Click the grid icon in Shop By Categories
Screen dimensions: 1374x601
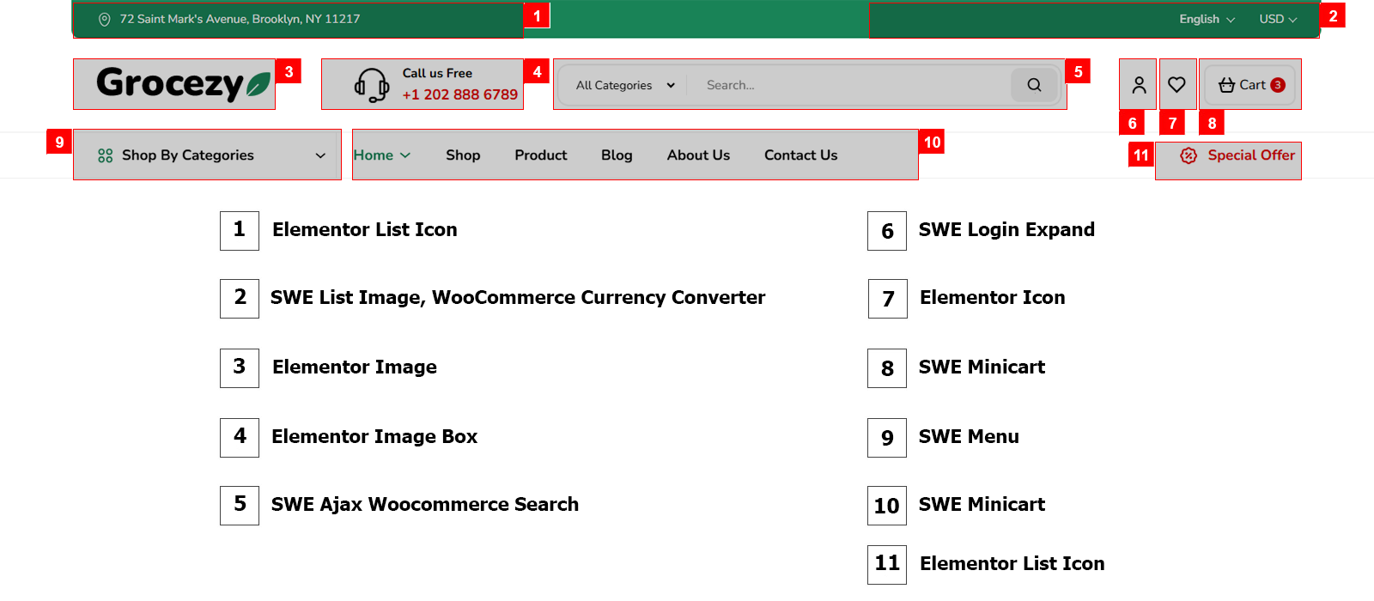(x=106, y=155)
